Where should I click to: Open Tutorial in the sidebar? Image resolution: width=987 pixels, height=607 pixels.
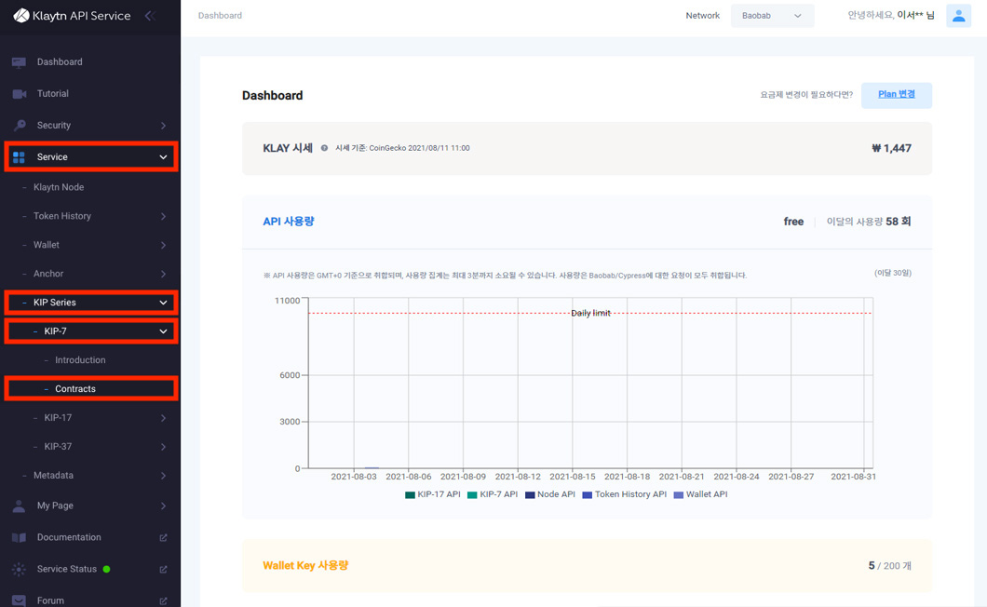53,93
